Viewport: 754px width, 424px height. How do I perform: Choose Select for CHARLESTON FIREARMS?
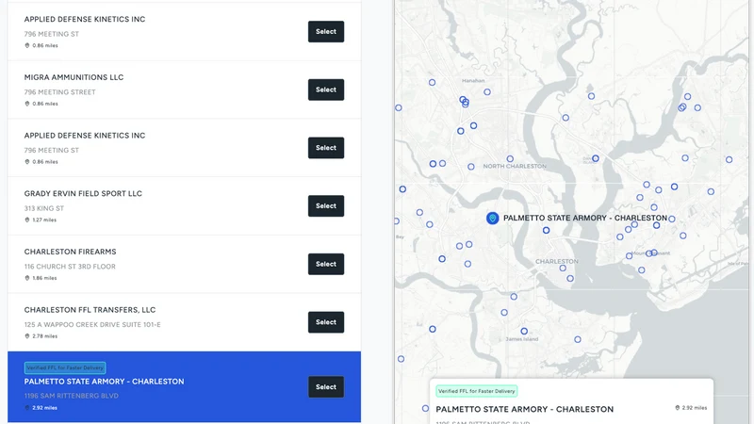coord(325,265)
